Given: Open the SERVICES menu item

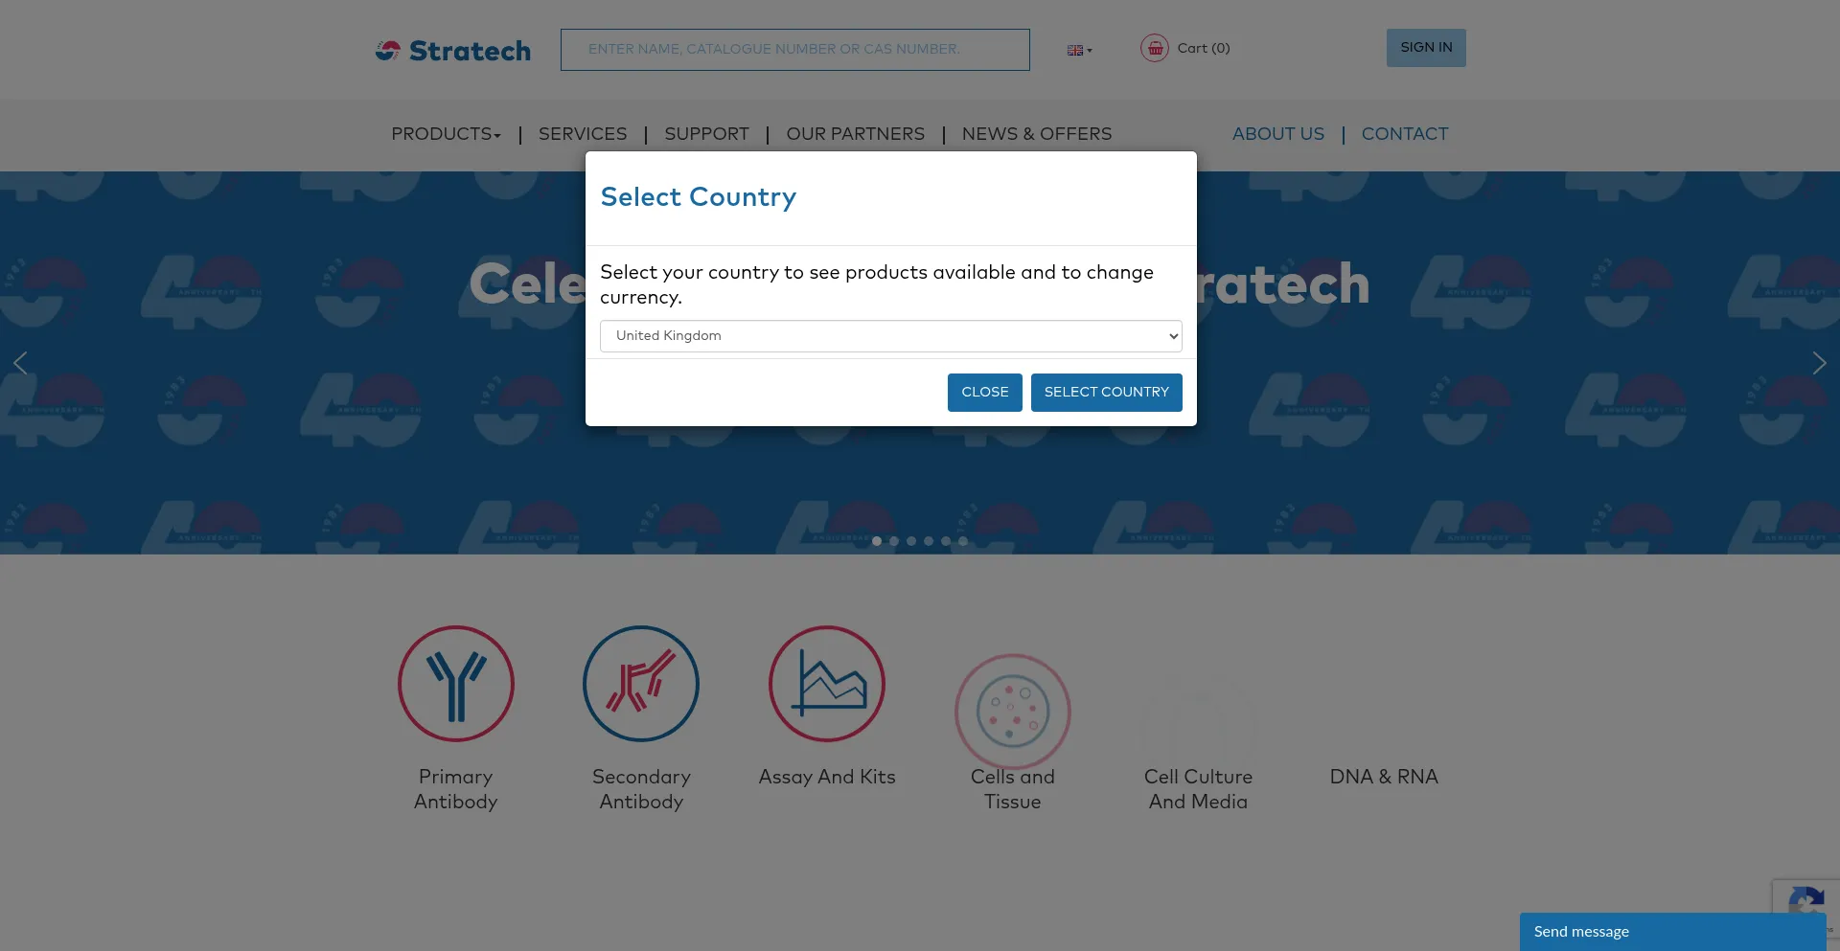Looking at the screenshot, I should click(583, 135).
